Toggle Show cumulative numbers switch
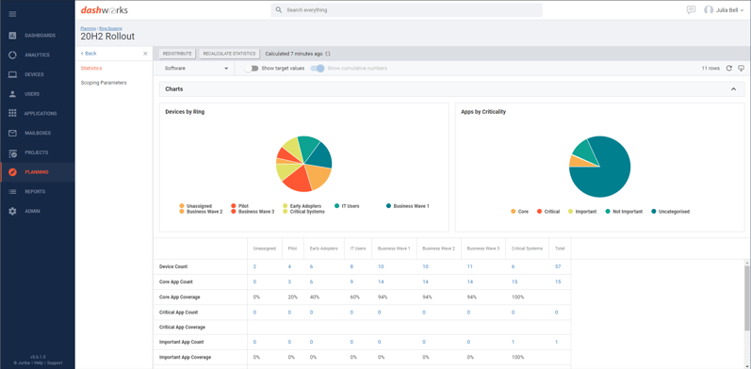This screenshot has width=751, height=369. point(318,69)
